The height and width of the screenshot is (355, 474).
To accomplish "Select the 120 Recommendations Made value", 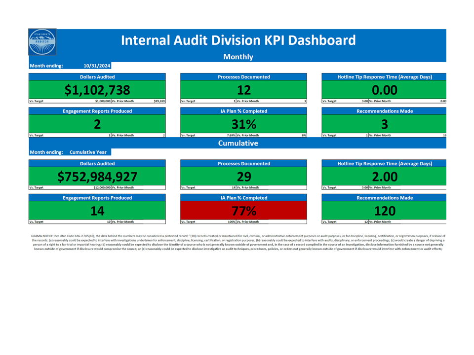I will pos(385,211).
